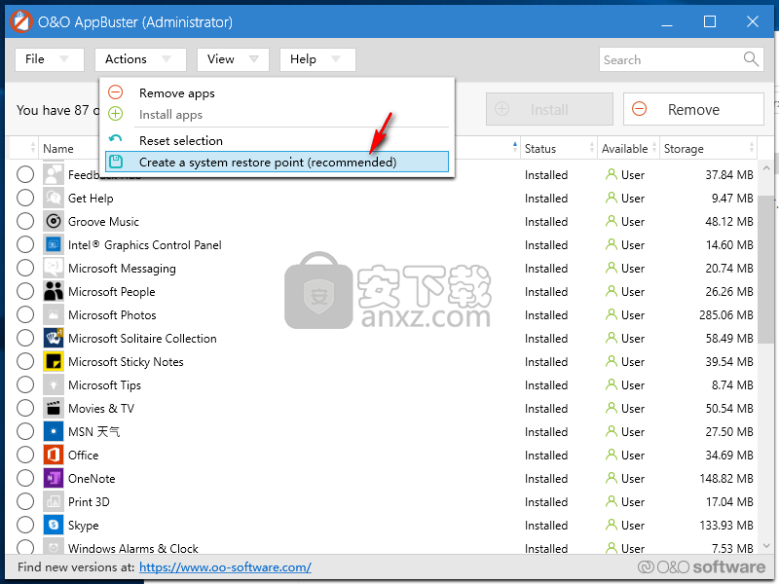The image size is (779, 584).
Task: Select the Microsoft Photos radio button
Action: coord(25,314)
